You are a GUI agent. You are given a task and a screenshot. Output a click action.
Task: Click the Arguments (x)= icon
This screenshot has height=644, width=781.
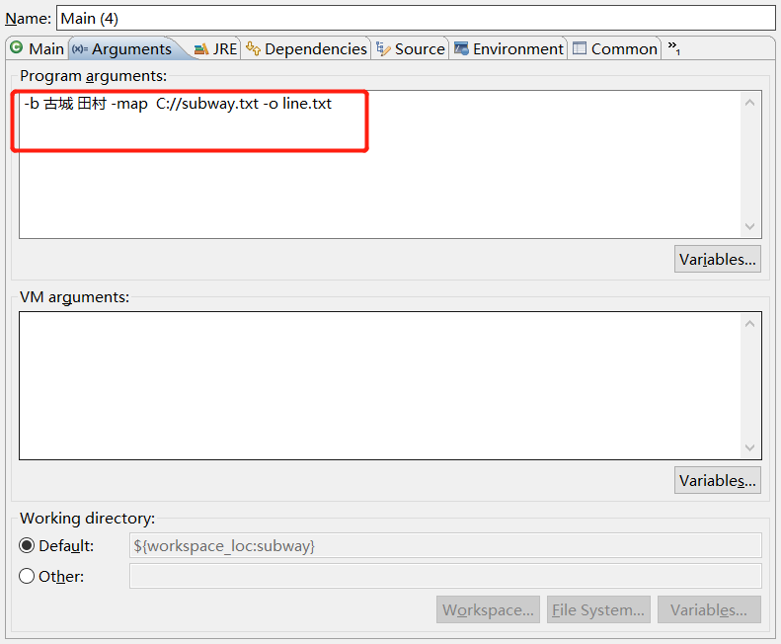80,48
